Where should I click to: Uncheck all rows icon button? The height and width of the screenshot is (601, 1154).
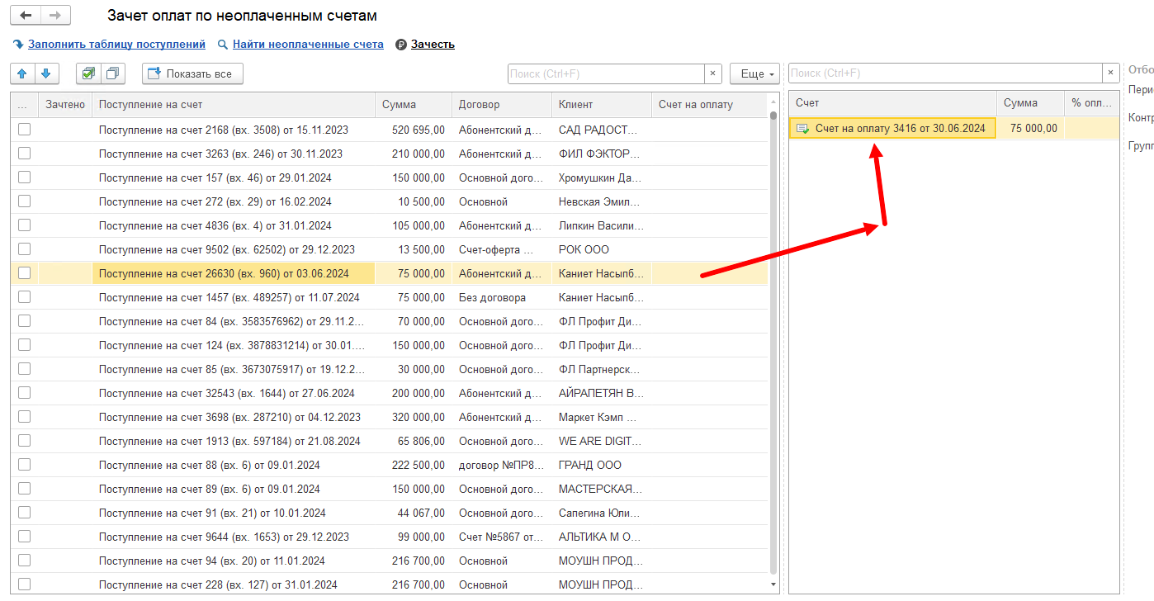[x=111, y=73]
